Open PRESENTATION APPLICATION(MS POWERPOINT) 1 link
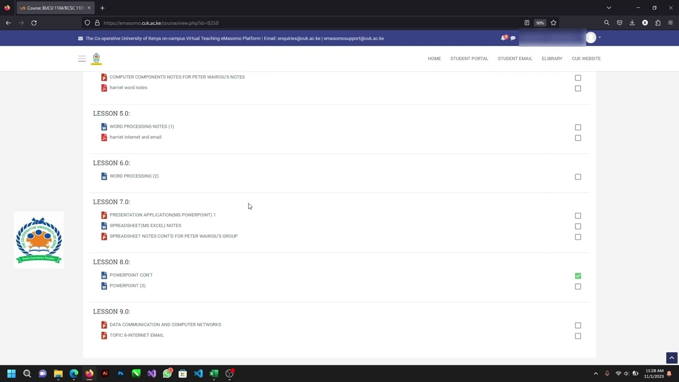Screen dimensions: 679x382 [163, 215]
